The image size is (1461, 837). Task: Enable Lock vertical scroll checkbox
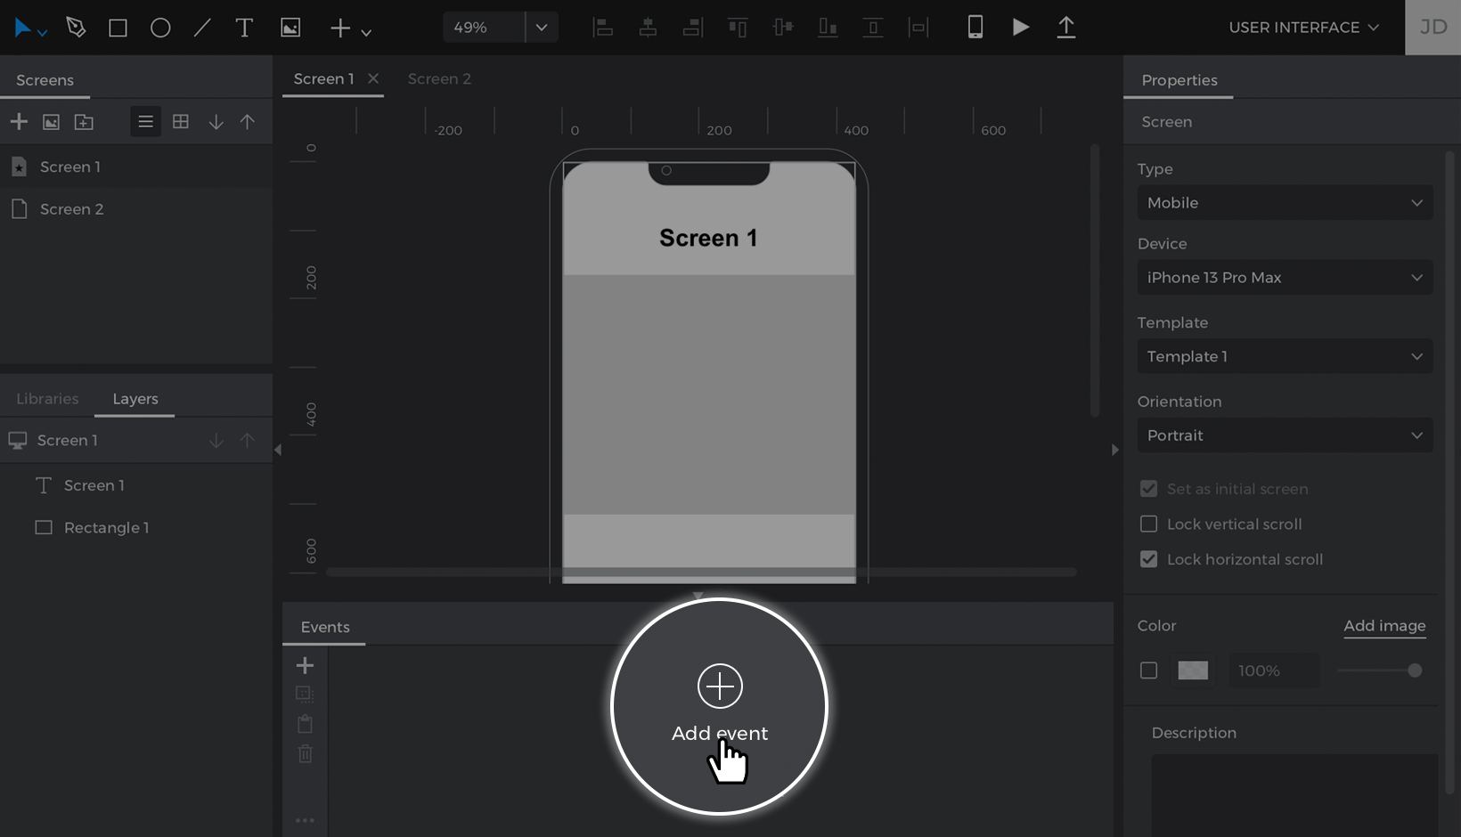(x=1149, y=524)
